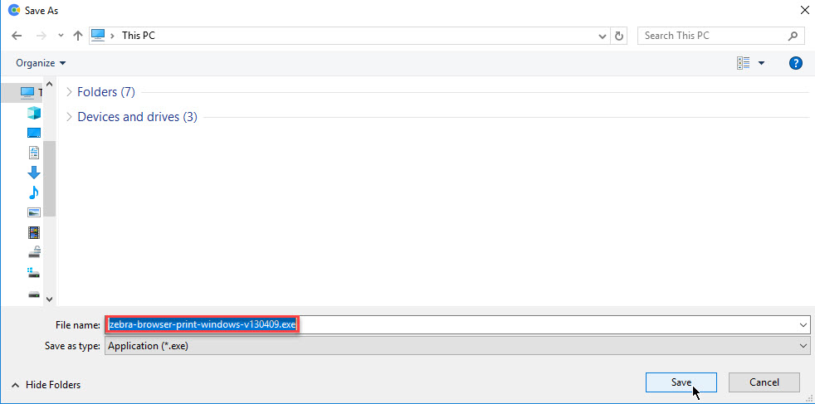This screenshot has height=404, width=815.
Task: Open Music folder in sidebar
Action: tap(34, 192)
